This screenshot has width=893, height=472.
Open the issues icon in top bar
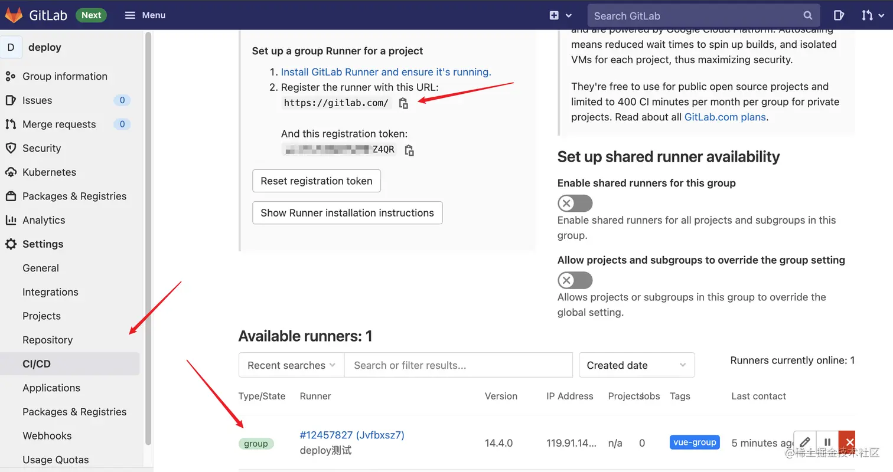(x=839, y=15)
